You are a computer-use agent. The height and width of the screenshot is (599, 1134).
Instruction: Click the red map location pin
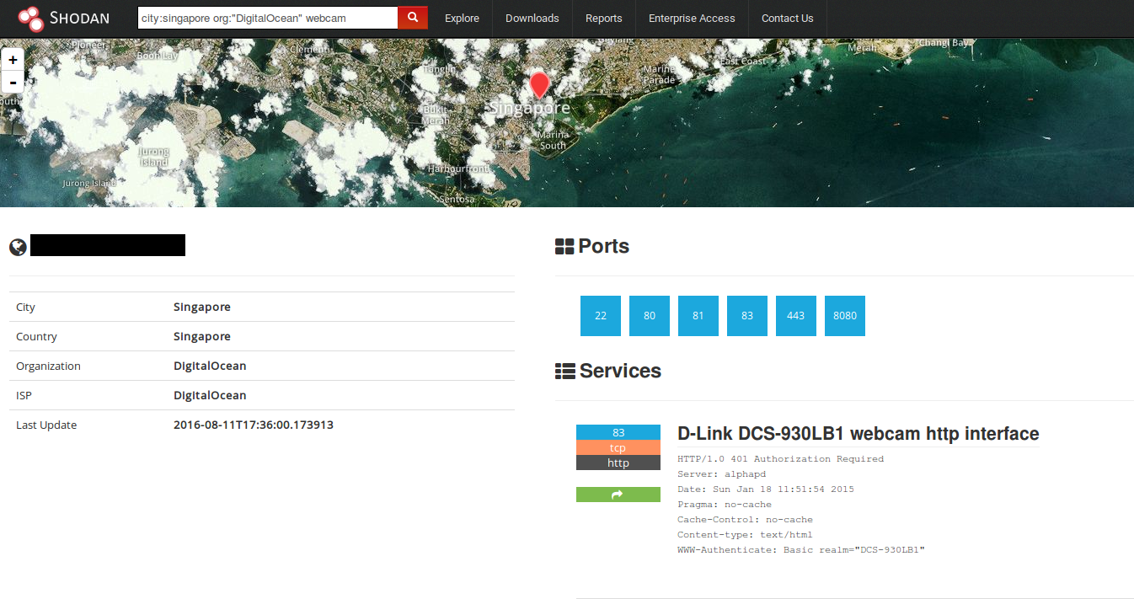(539, 85)
